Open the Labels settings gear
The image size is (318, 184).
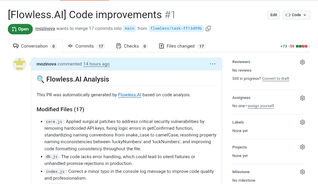point(302,122)
